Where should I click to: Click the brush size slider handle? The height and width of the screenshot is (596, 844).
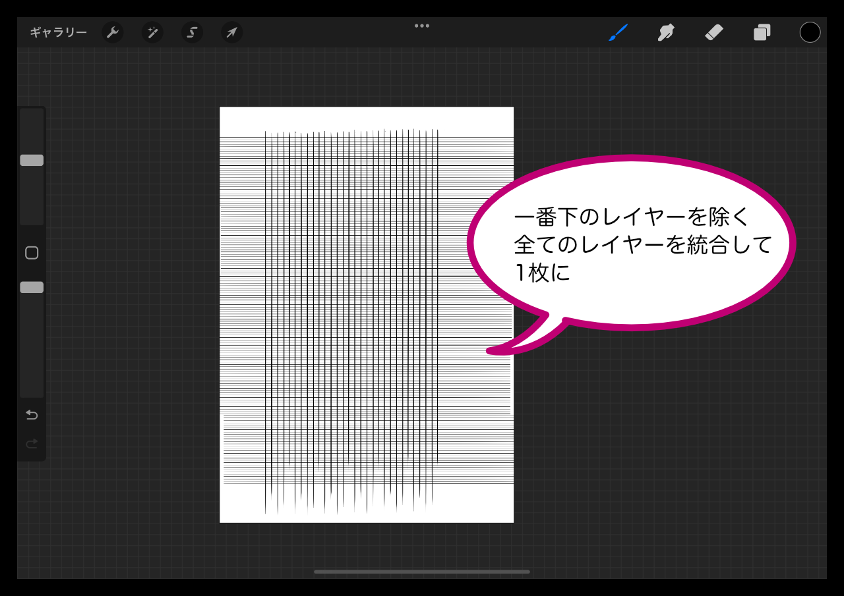pyautogui.click(x=32, y=160)
